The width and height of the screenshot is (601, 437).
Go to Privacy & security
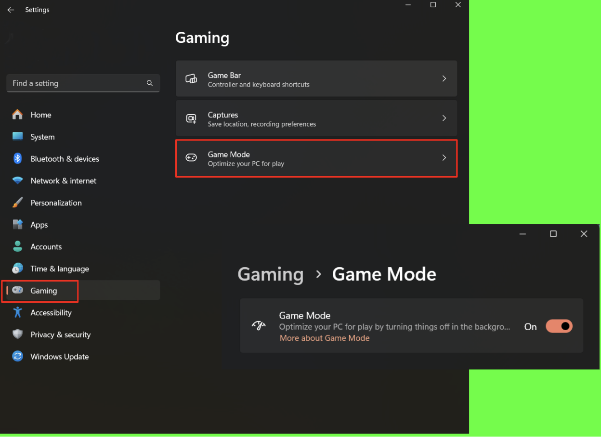tap(83, 334)
